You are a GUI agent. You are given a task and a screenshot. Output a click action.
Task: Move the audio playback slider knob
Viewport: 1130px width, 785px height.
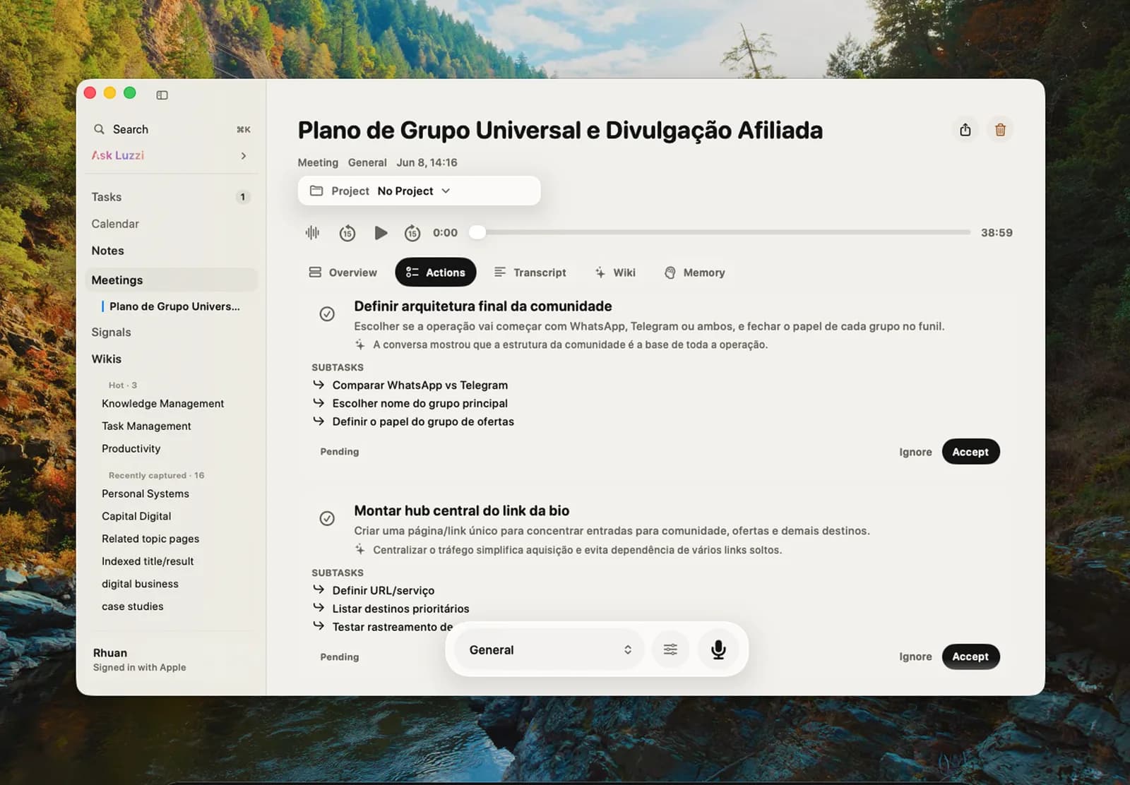(477, 232)
